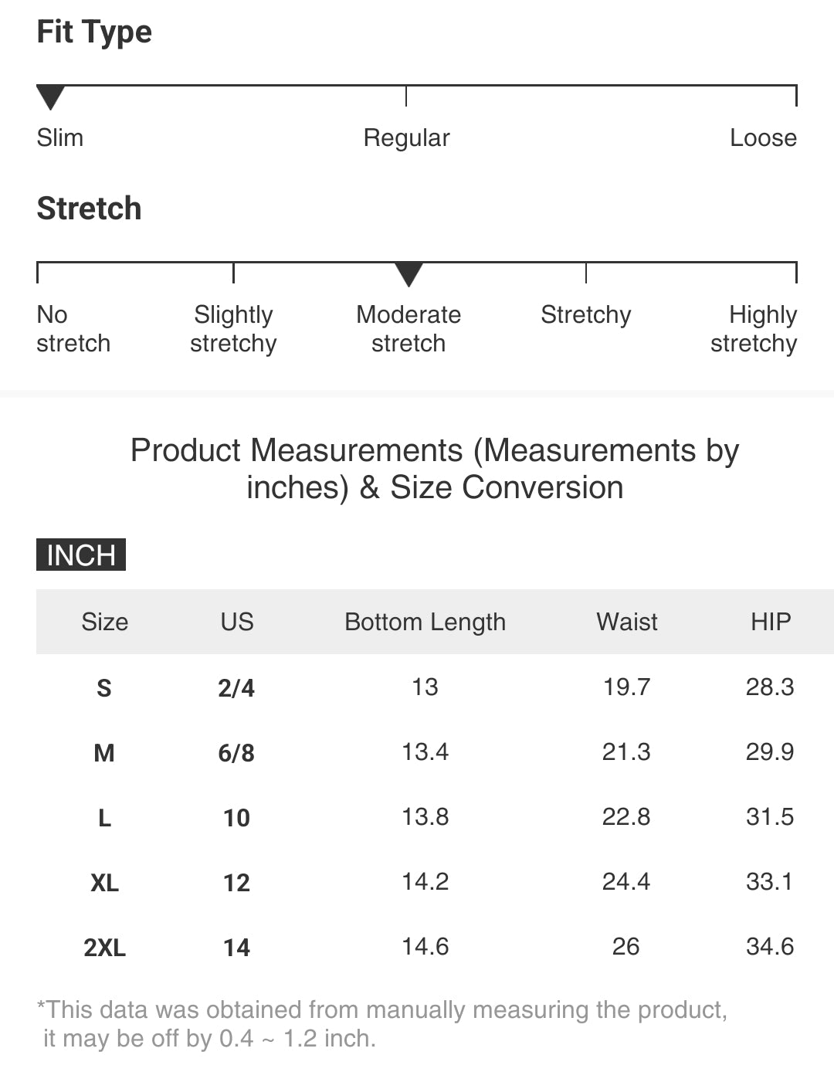Click the No stretch label
Screen dimensions: 834x1072
point(73,329)
